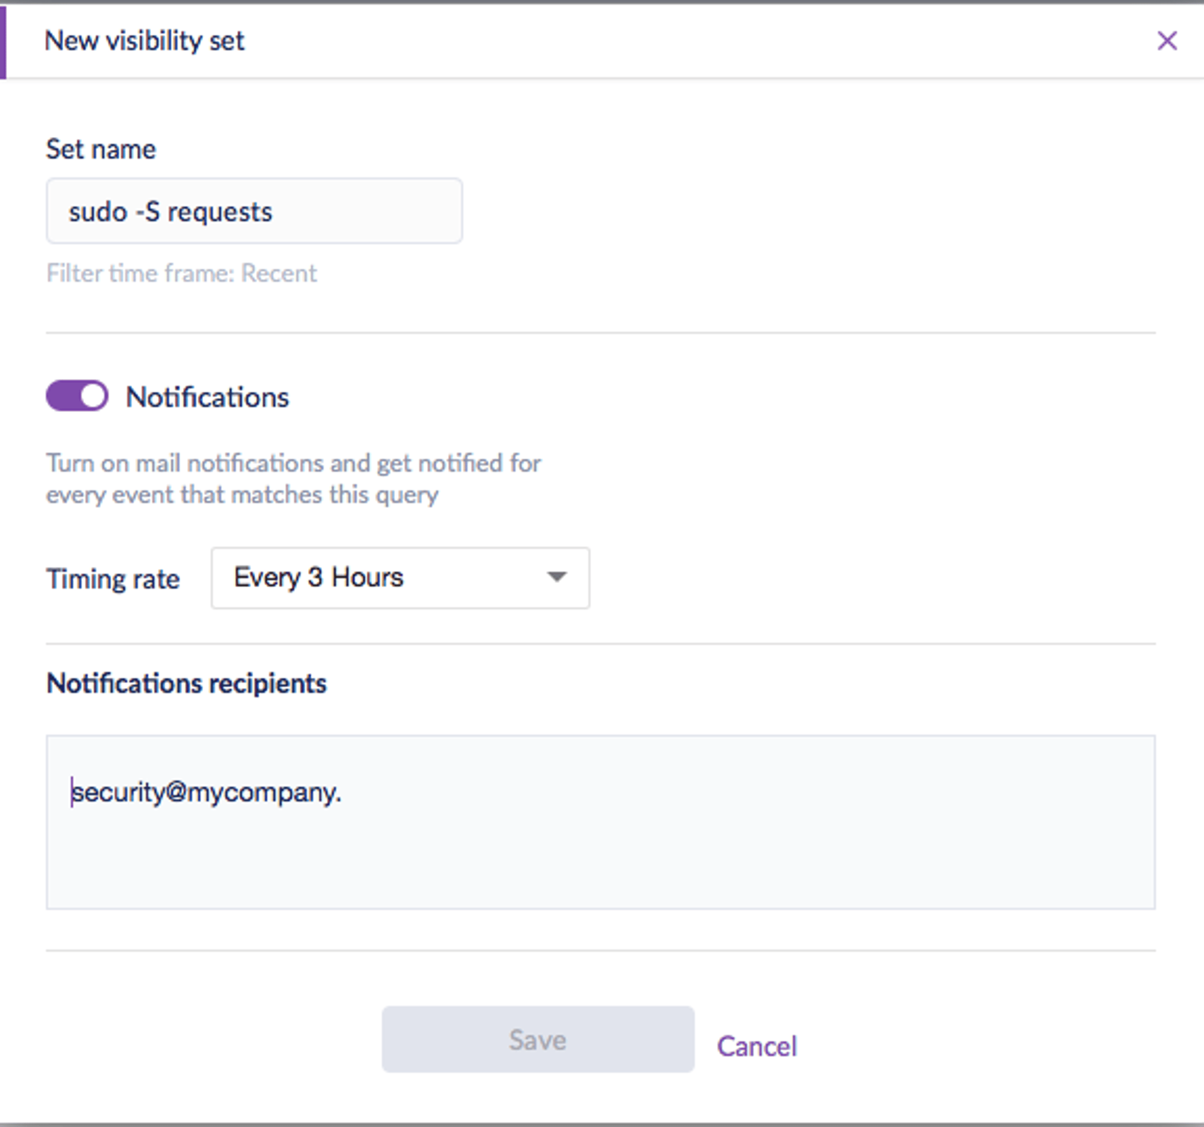
Task: Click the 'New visibility set' dialog title
Action: point(145,41)
